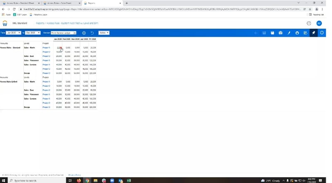Open the Privacy Policy link in footer
Screen dimensions: 332x183
pos(75,175)
